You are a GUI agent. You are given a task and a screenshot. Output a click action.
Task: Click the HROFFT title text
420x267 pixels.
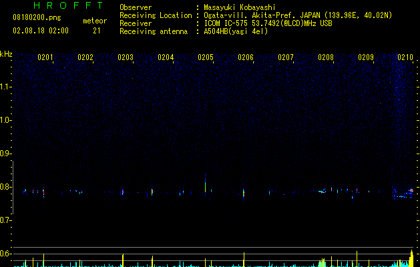click(69, 5)
